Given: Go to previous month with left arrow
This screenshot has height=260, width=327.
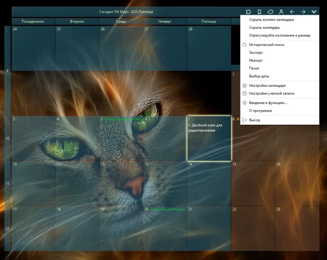Looking at the screenshot, I should coord(292,12).
